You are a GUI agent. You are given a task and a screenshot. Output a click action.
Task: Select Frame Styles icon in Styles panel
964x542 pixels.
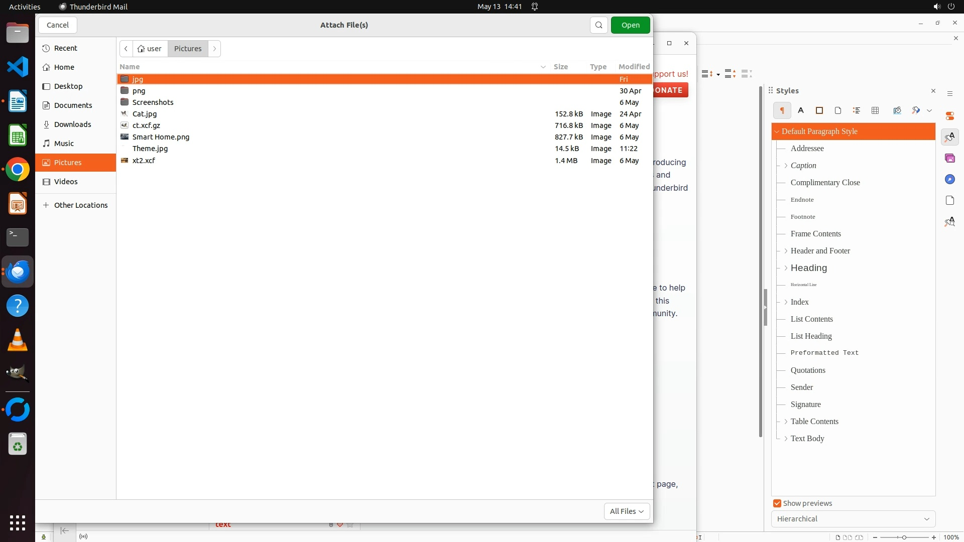click(x=819, y=110)
